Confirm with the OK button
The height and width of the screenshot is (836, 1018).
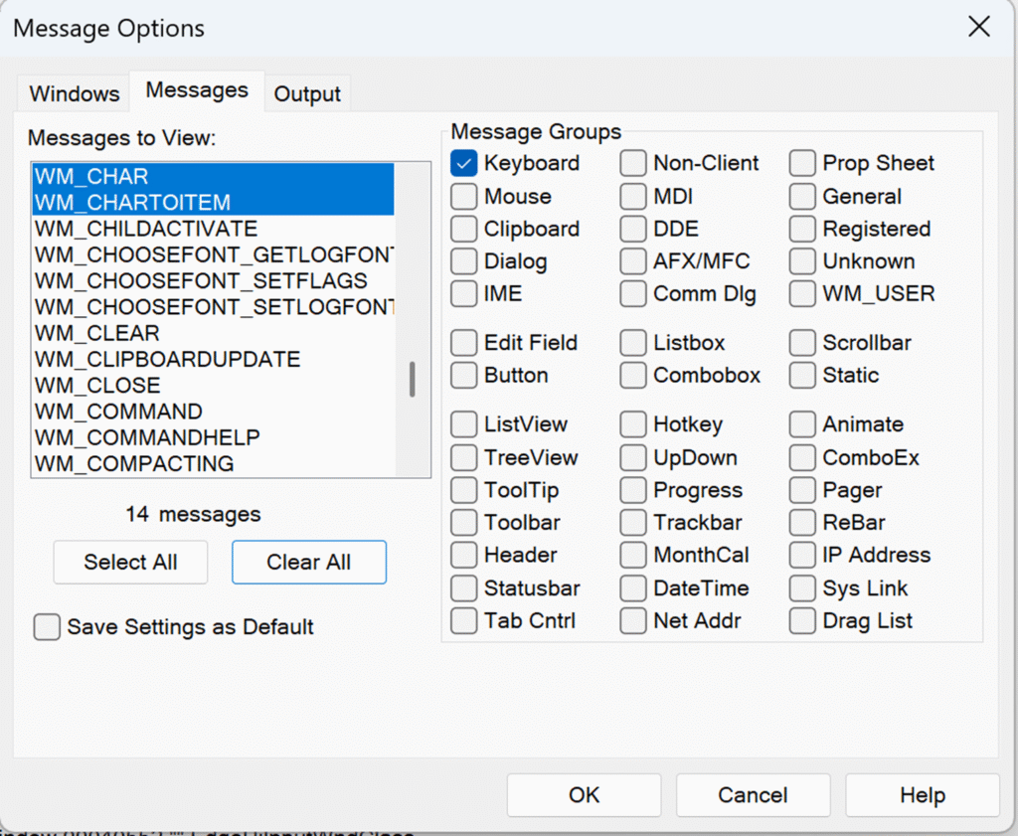click(585, 795)
